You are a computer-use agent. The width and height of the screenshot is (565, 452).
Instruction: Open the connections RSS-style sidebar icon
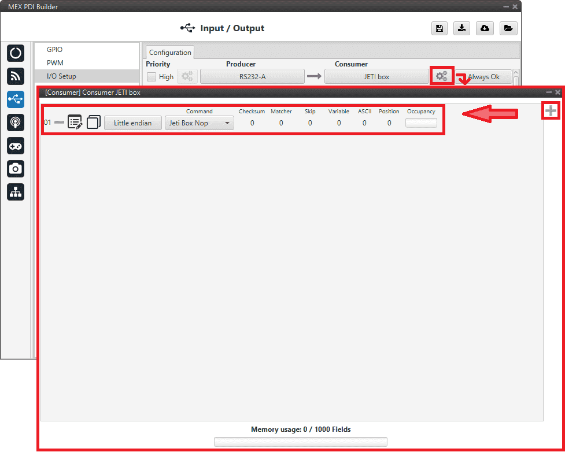point(16,76)
